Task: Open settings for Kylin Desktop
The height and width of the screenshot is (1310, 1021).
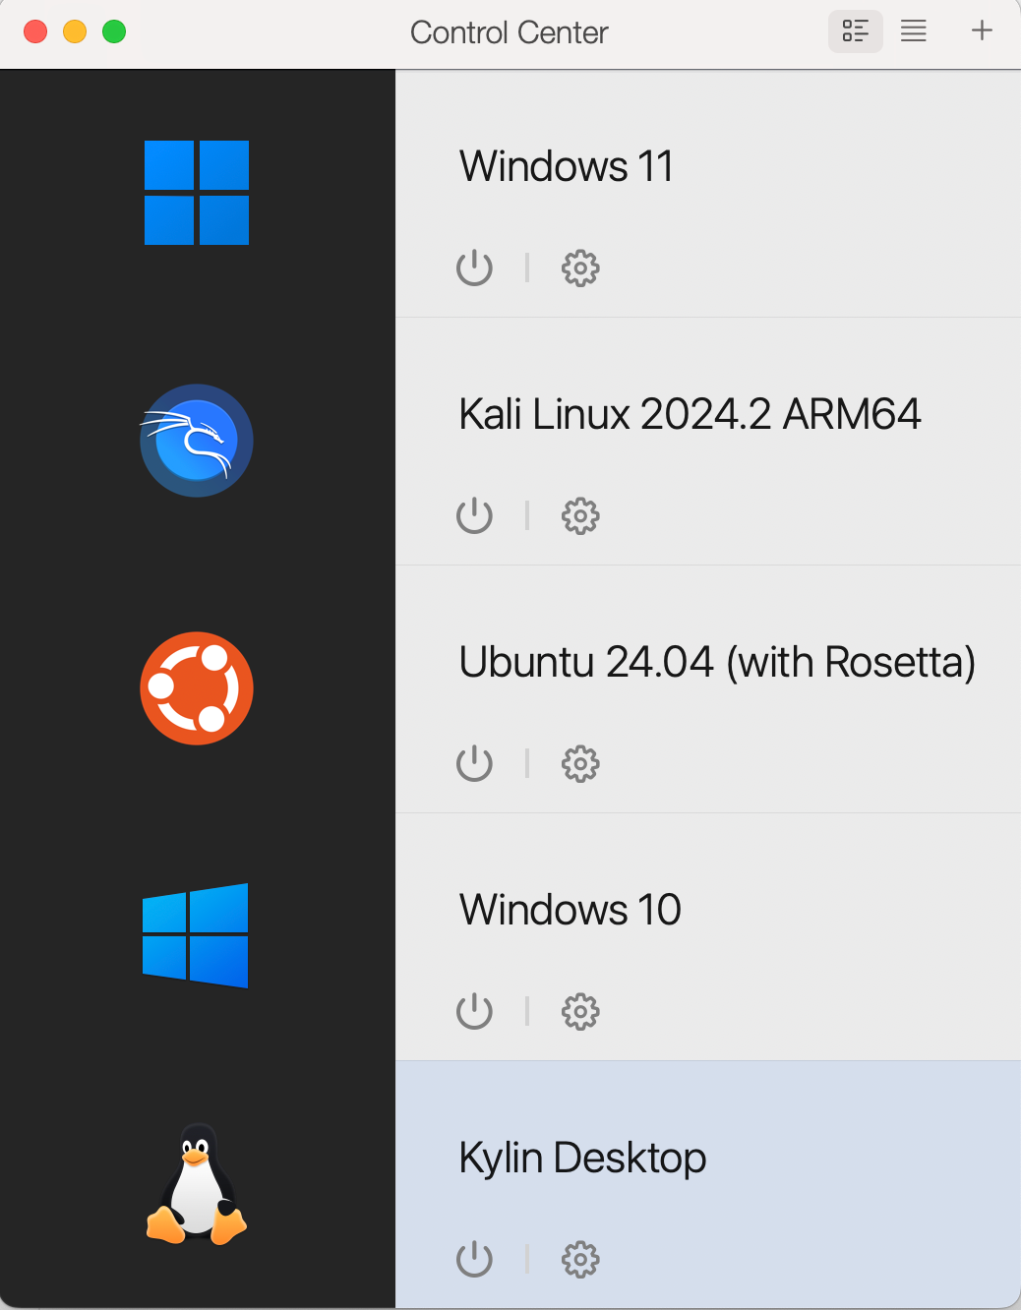Action: (x=580, y=1259)
